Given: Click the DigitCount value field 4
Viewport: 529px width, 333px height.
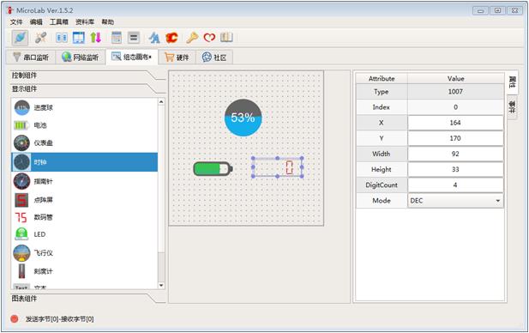Looking at the screenshot, I should [x=455, y=185].
